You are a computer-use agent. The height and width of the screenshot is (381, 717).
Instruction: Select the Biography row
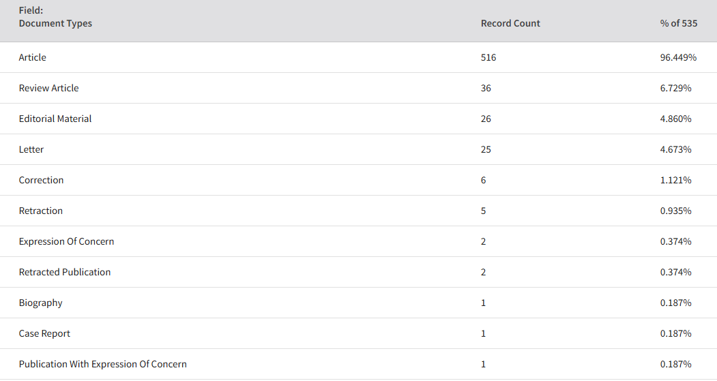click(x=359, y=303)
